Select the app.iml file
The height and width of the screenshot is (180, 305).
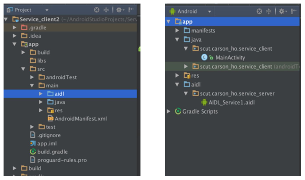point(47,143)
